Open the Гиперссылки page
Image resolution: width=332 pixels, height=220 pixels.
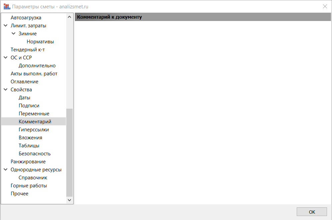pyautogui.click(x=34, y=130)
